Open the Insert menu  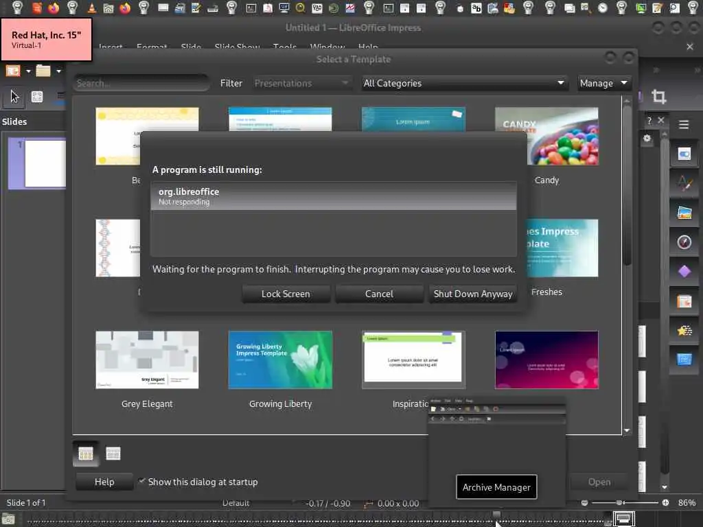(x=111, y=47)
